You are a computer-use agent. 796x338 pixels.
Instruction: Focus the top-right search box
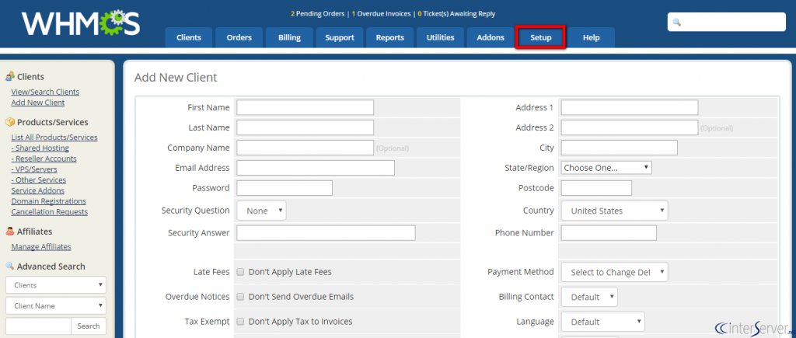[x=727, y=23]
